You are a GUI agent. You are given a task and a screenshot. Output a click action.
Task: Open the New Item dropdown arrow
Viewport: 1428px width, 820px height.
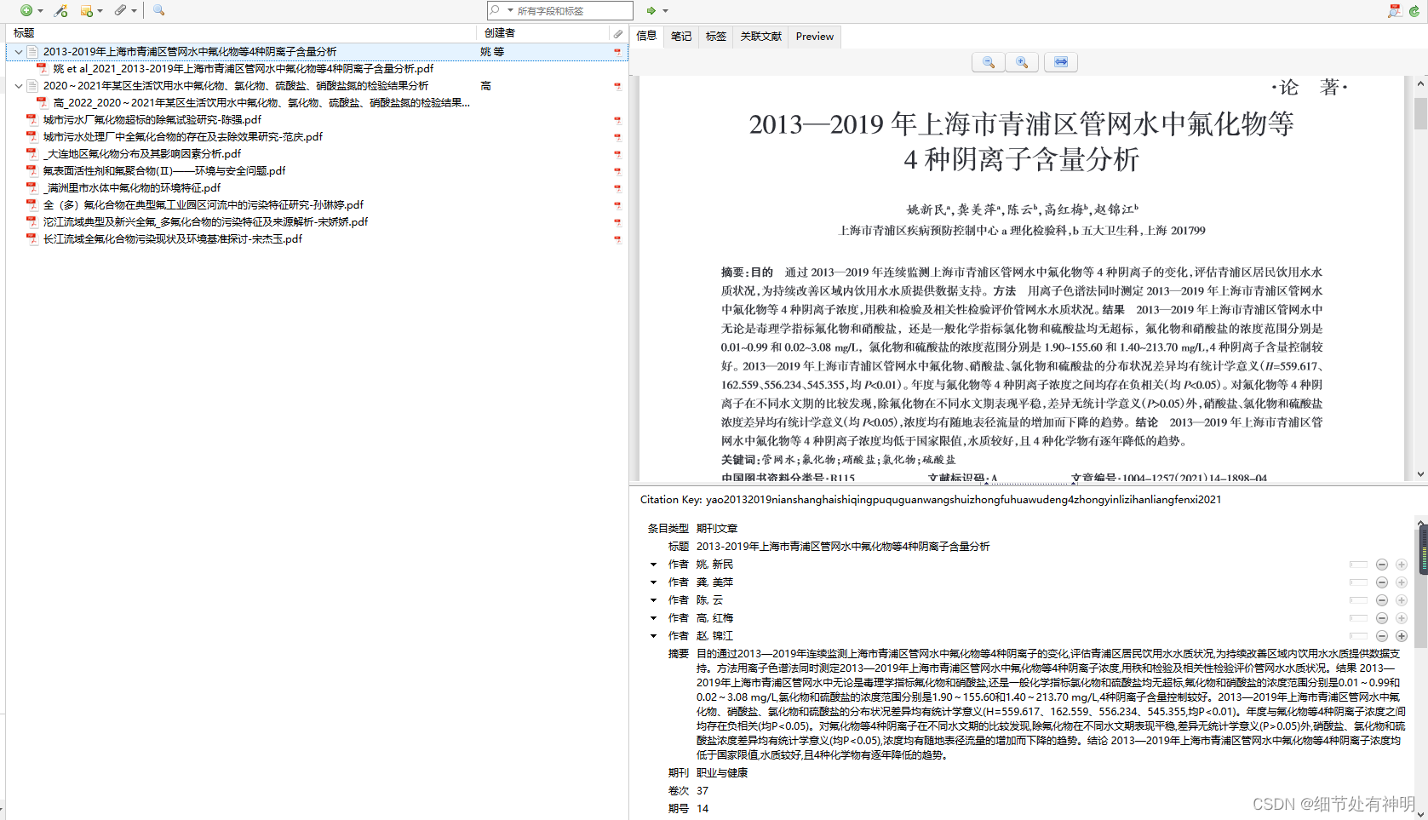[40, 11]
